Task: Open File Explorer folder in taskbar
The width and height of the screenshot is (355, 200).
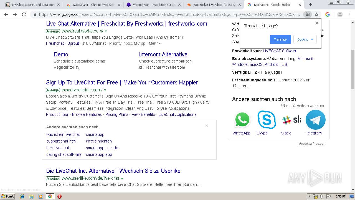Action: [31, 196]
